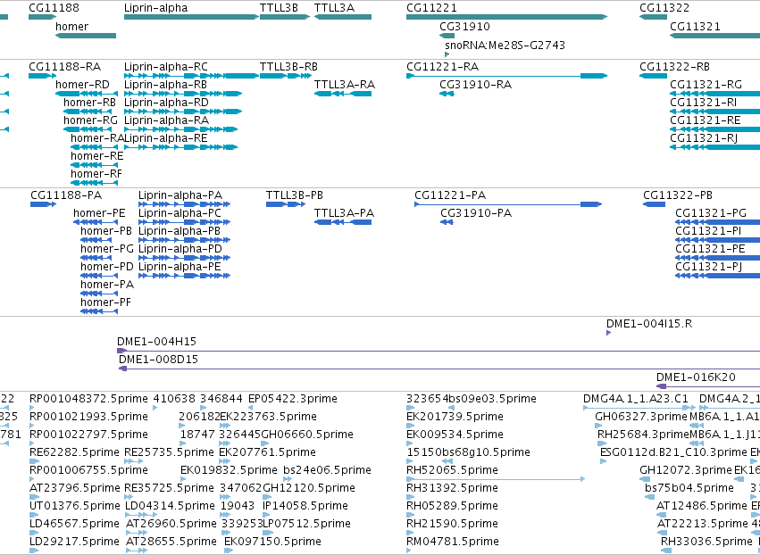
Task: Select EST RE62282.5prime
Action: pos(33,461)
